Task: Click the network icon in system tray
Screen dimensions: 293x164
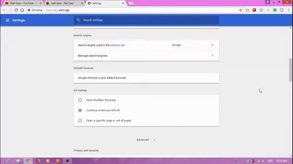Action: point(258,161)
